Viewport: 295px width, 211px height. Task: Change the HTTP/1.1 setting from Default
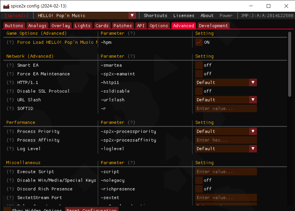coord(226,82)
